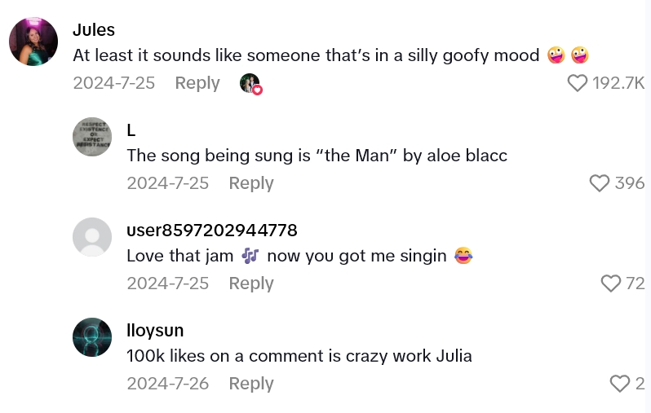Open Jules's profile picture
The image size is (651, 413).
point(33,42)
